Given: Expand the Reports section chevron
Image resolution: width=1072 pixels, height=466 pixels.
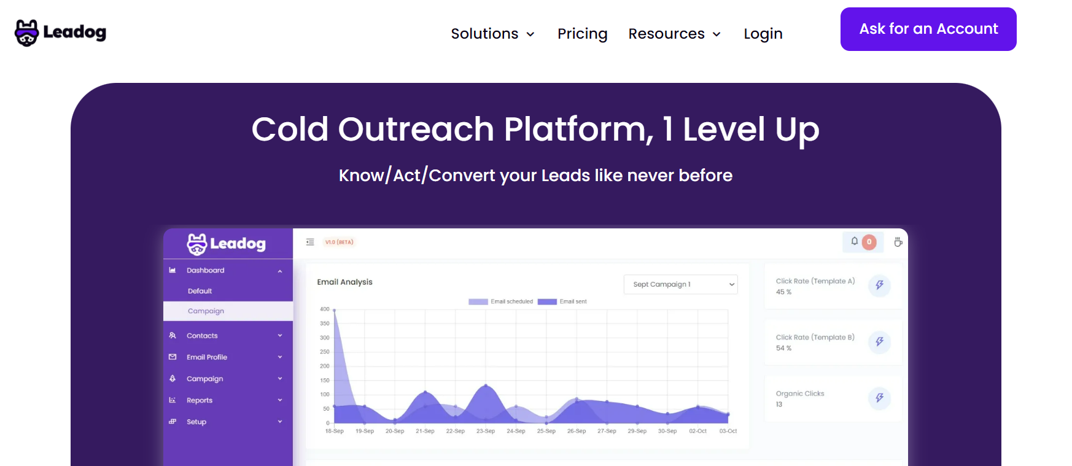Looking at the screenshot, I should coord(280,400).
